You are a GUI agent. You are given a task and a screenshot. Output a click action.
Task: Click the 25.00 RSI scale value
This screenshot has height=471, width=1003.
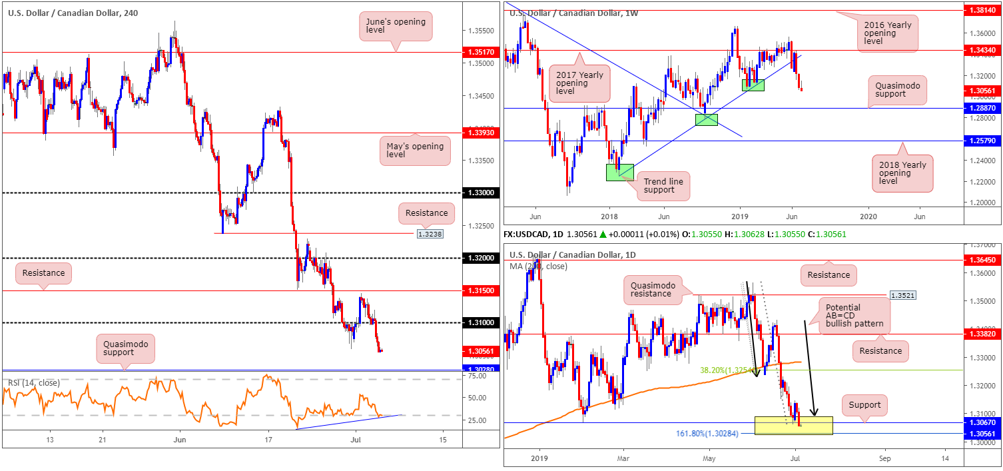coord(477,420)
